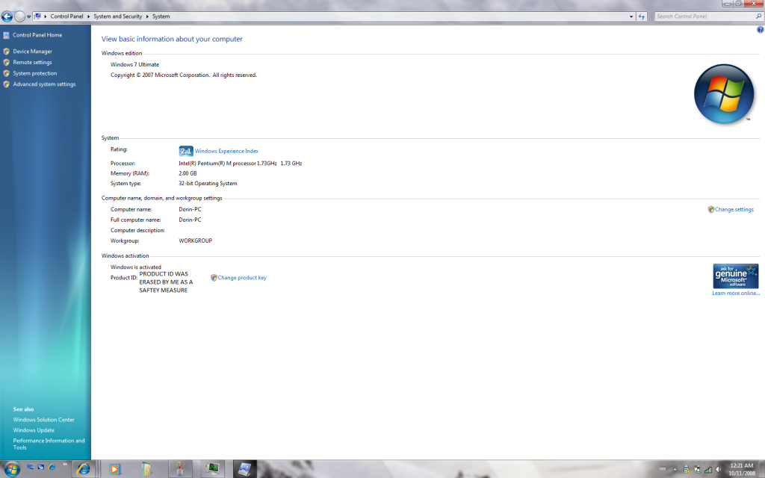Open System protection link
Image resolution: width=765 pixels, height=478 pixels.
[x=34, y=73]
